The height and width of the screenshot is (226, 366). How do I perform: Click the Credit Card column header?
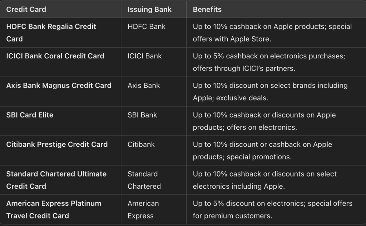pos(26,9)
